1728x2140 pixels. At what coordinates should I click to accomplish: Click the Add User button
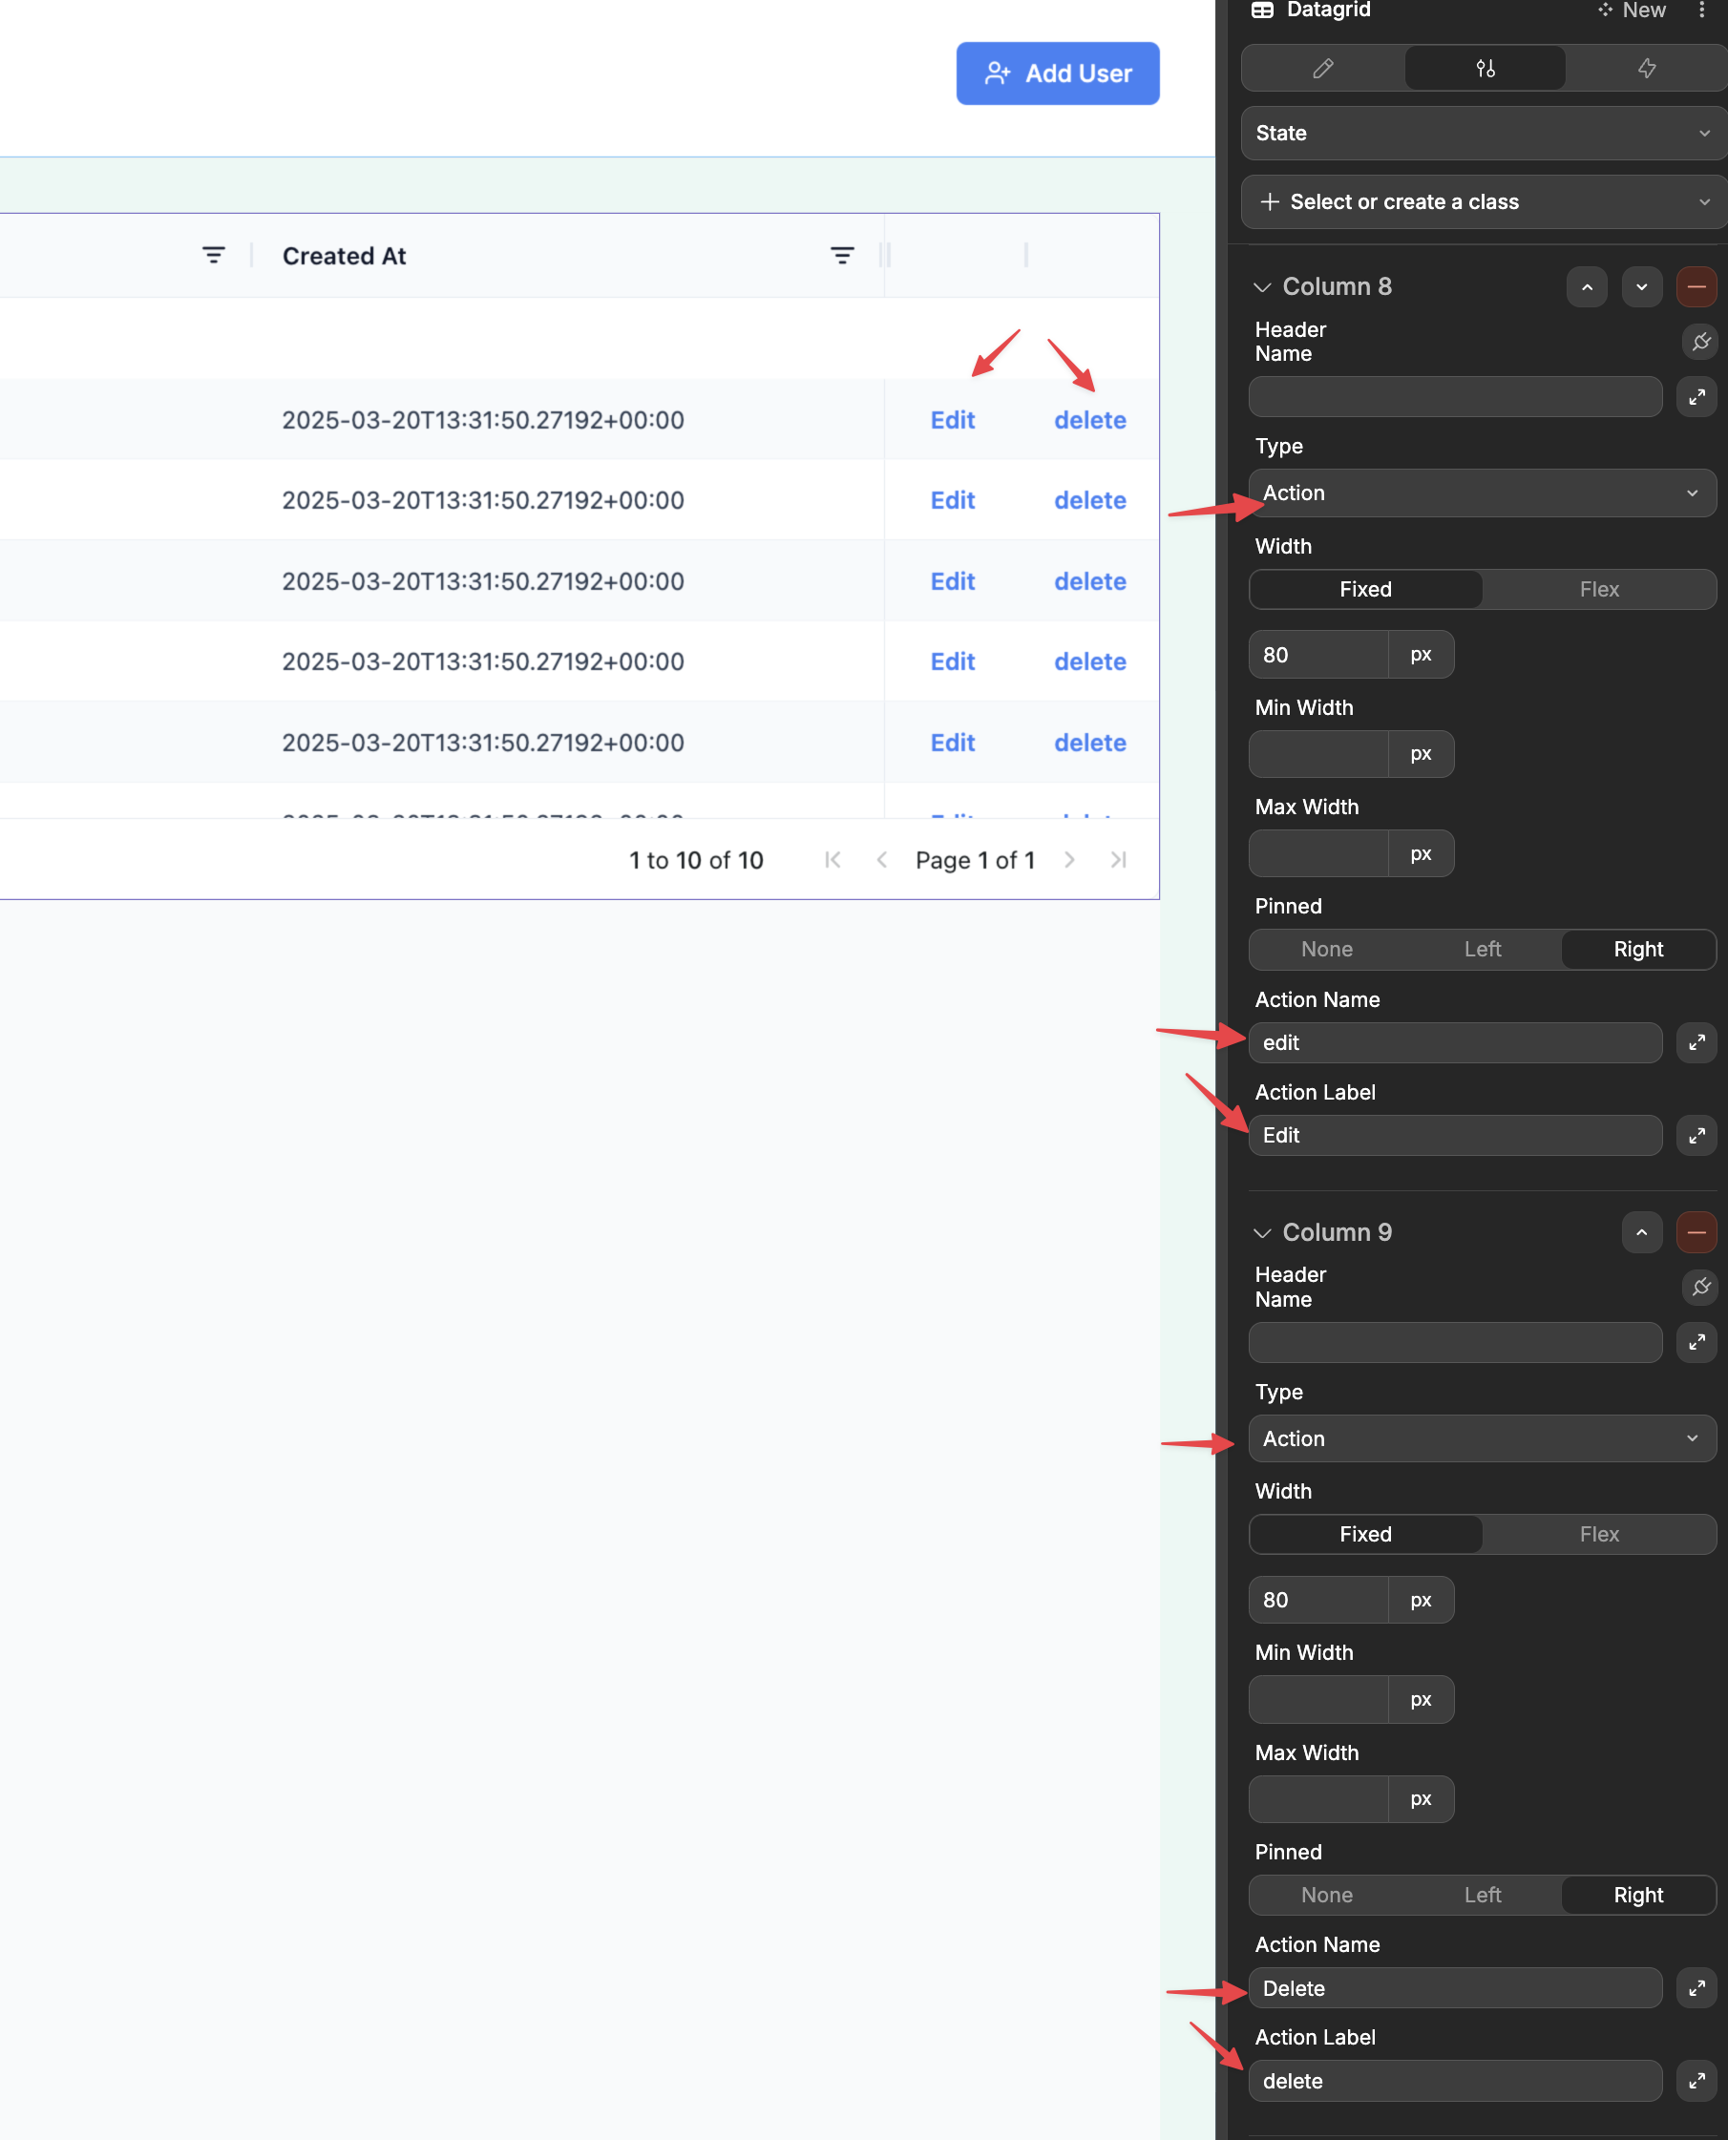coord(1057,73)
